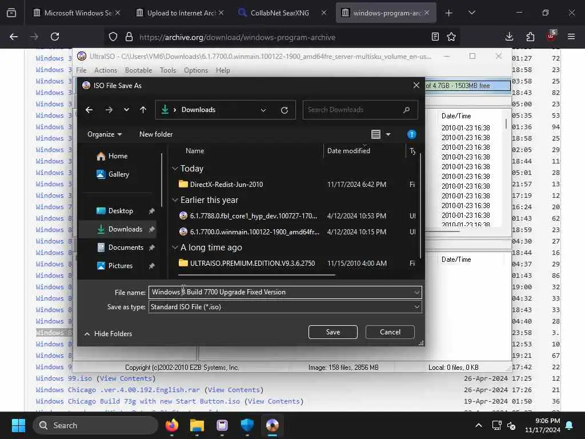
Task: Select the DirectX-Redist-Jun-2010 folder
Action: click(226, 185)
